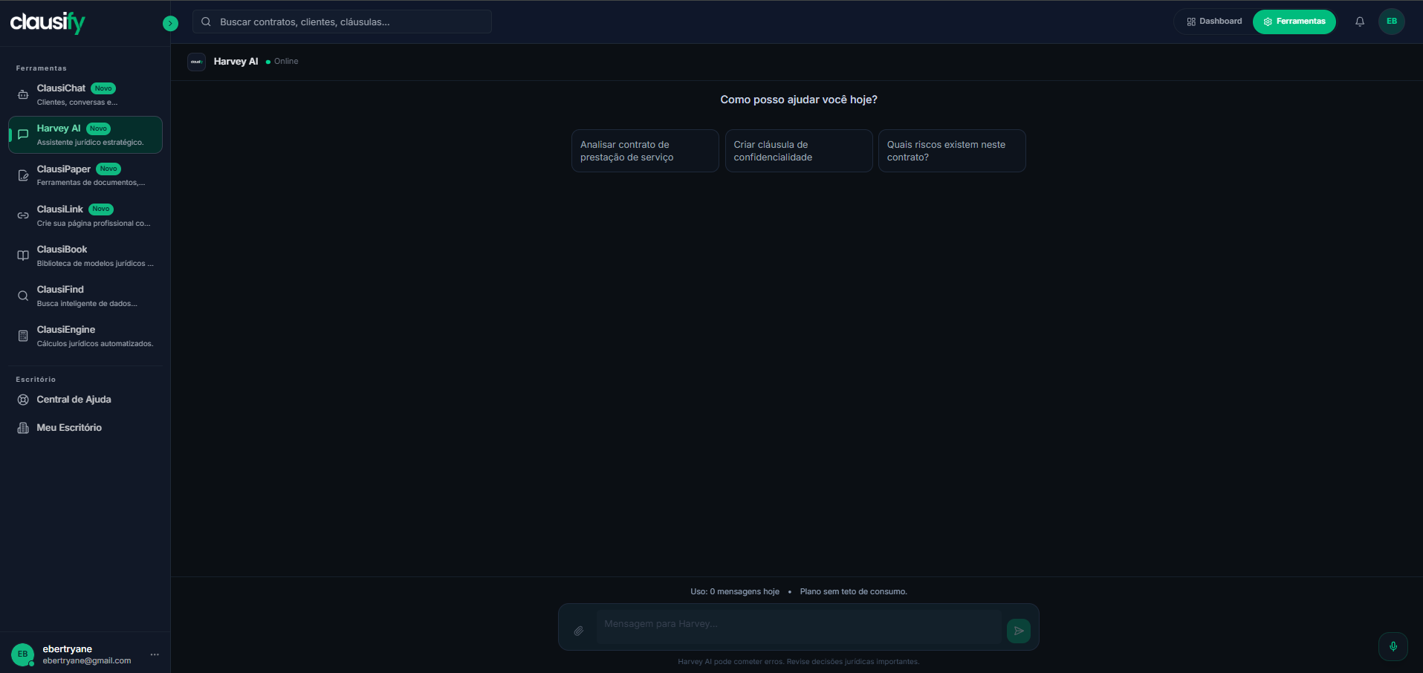Open ClausiFind intelligent search
The image size is (1423, 673).
[85, 296]
